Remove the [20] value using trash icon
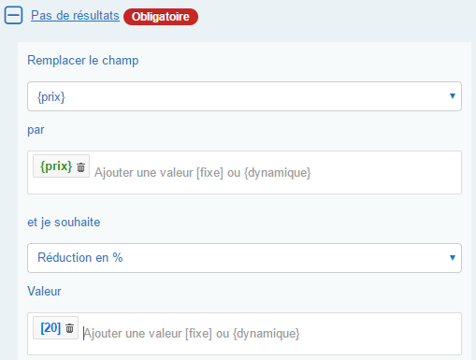476x360 pixels. point(70,328)
